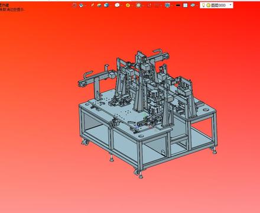Toggle the yellow-green circle beside layer name
Image resolution: width=260 pixels, height=213 pixels.
(208, 5)
